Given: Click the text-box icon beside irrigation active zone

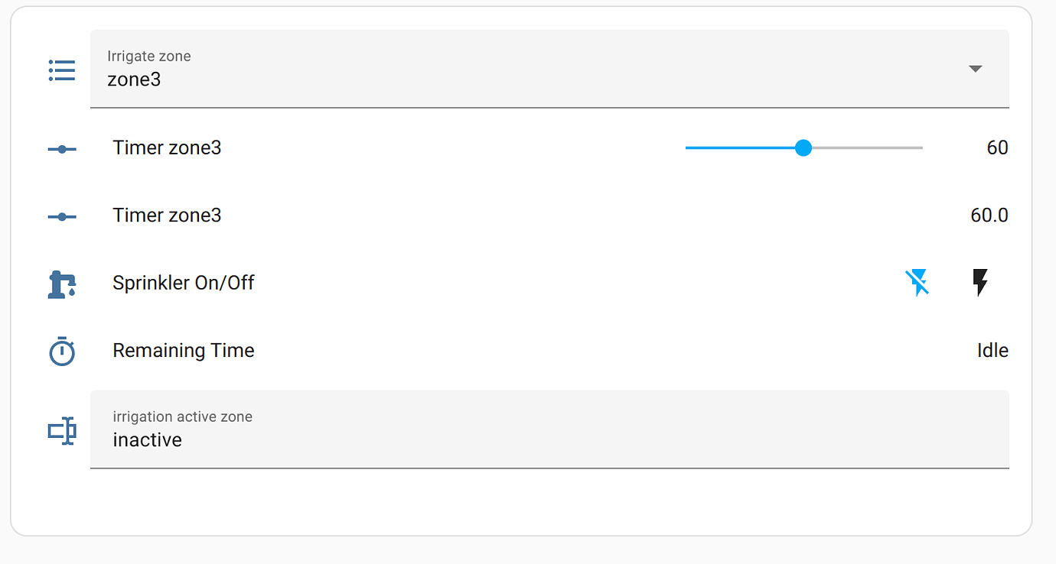Looking at the screenshot, I should 62,431.
